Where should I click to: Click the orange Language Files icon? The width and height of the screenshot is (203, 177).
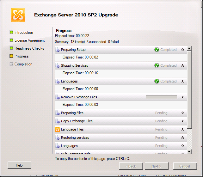[x=58, y=129]
